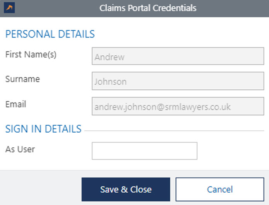
Task: Click the As User label
Action: pos(20,149)
